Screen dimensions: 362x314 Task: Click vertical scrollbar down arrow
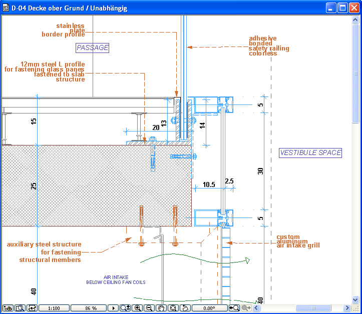(355, 299)
